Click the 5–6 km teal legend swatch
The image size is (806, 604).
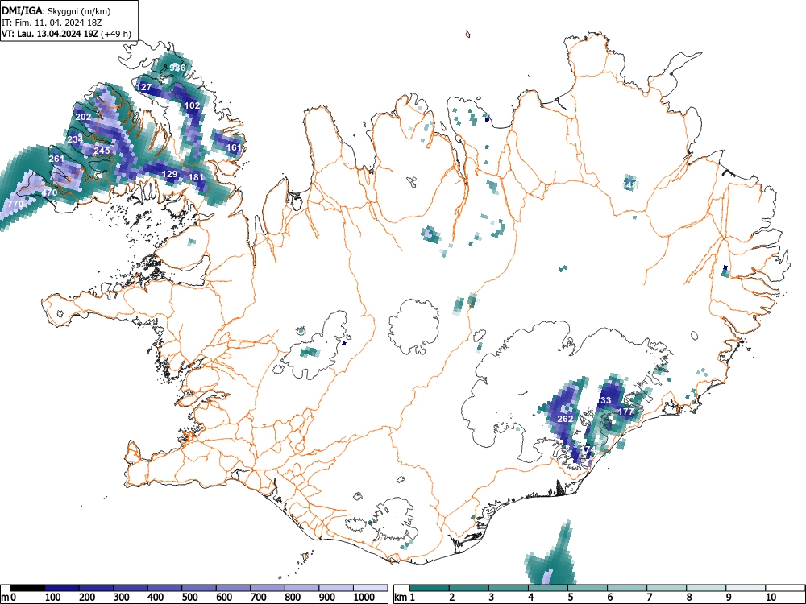click(x=588, y=588)
